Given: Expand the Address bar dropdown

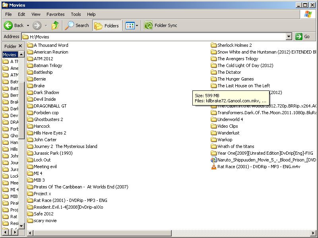Looking at the screenshot, I should coord(289,36).
